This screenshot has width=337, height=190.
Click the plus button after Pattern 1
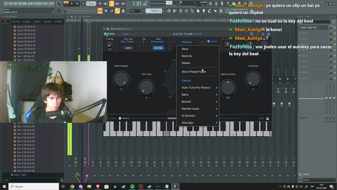163,11
